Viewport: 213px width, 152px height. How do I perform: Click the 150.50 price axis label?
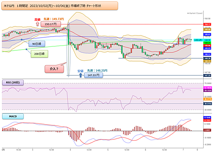click(207, 18)
